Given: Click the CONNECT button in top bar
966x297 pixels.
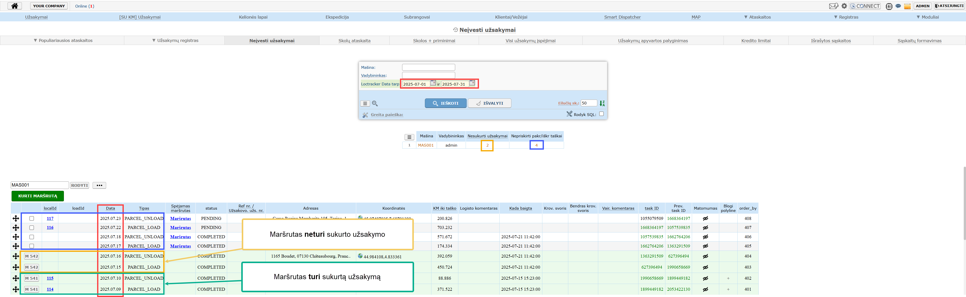Looking at the screenshot, I should (865, 6).
